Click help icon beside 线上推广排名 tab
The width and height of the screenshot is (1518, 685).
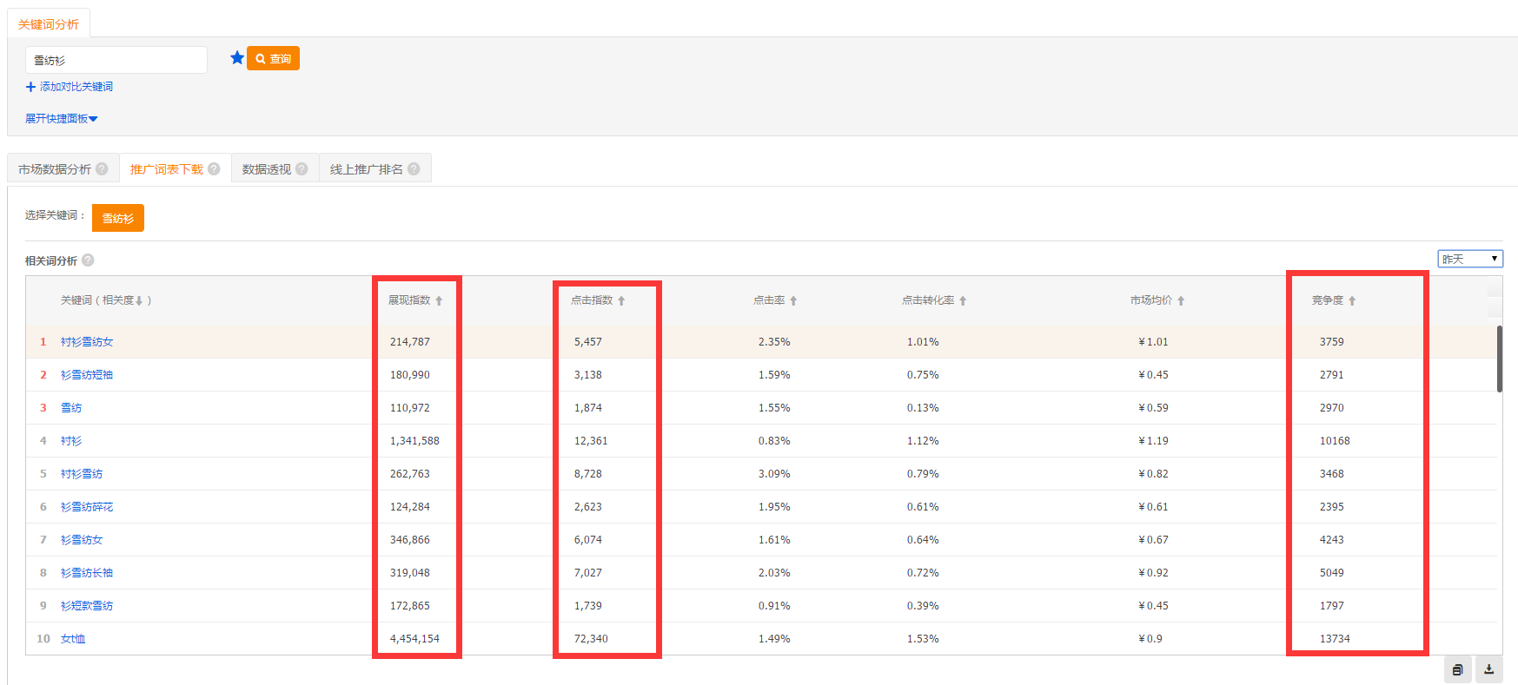(x=414, y=169)
